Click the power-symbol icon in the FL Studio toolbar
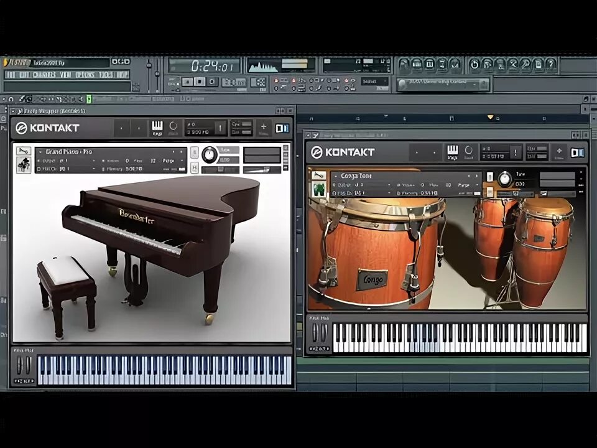This screenshot has width=597, height=448. (474, 64)
